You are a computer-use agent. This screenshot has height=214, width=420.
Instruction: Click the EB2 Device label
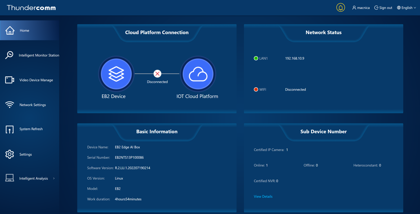[x=113, y=96]
